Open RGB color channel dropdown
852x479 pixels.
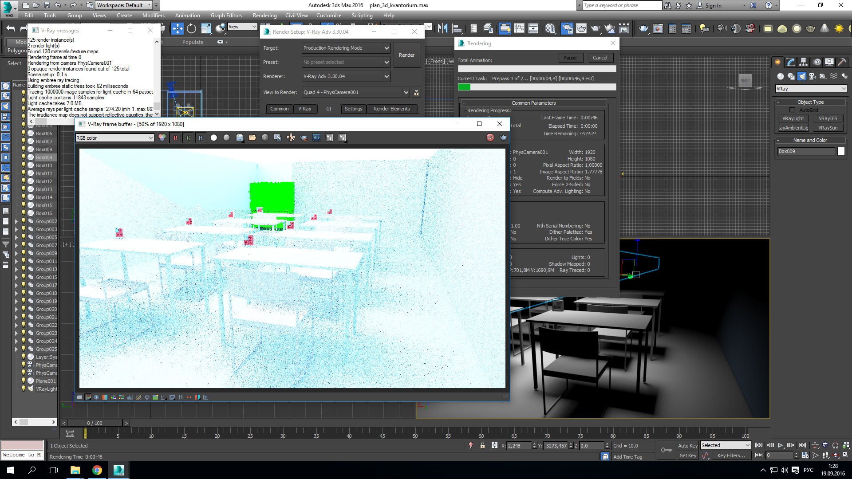point(114,138)
